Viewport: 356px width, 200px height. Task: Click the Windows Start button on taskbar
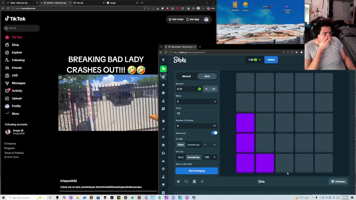pos(3,197)
